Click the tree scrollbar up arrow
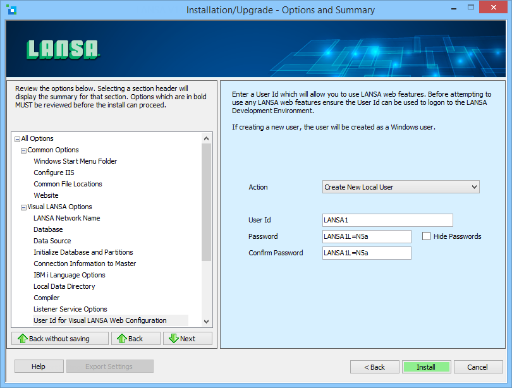 point(206,138)
